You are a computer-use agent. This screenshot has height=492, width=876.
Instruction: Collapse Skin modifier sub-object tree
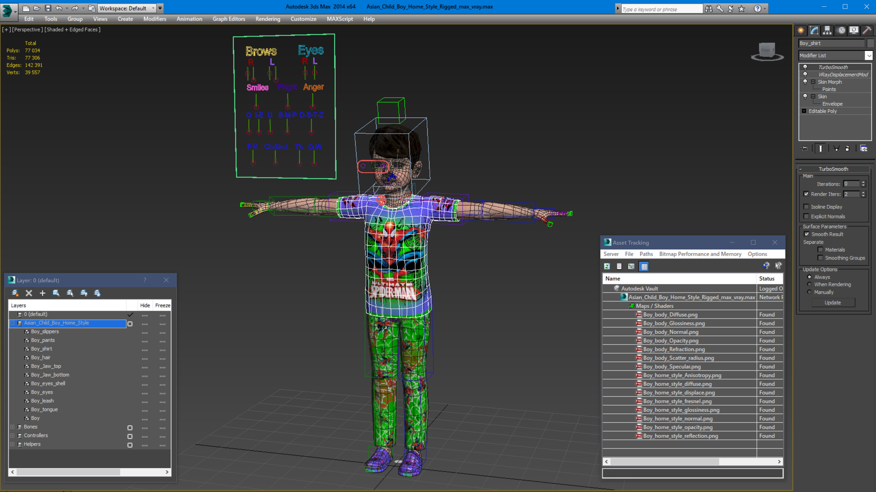(x=813, y=97)
